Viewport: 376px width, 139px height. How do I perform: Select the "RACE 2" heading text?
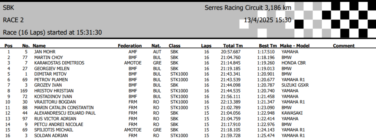tap(13, 20)
